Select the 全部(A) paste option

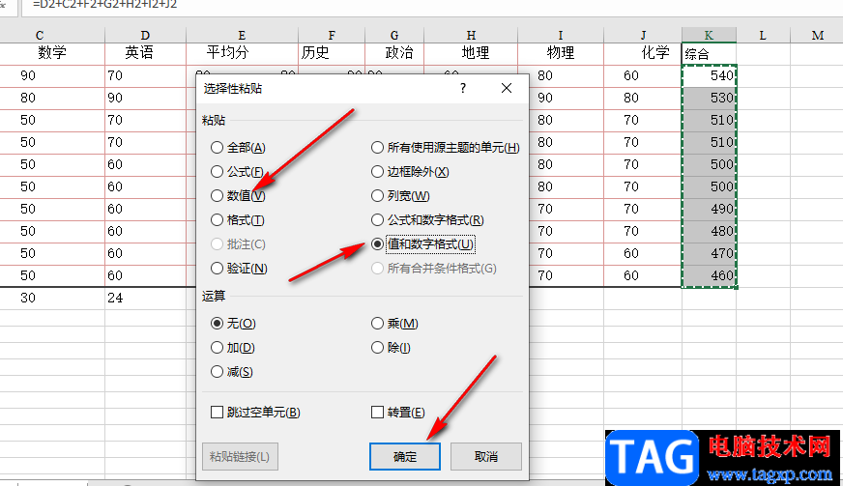238,147
